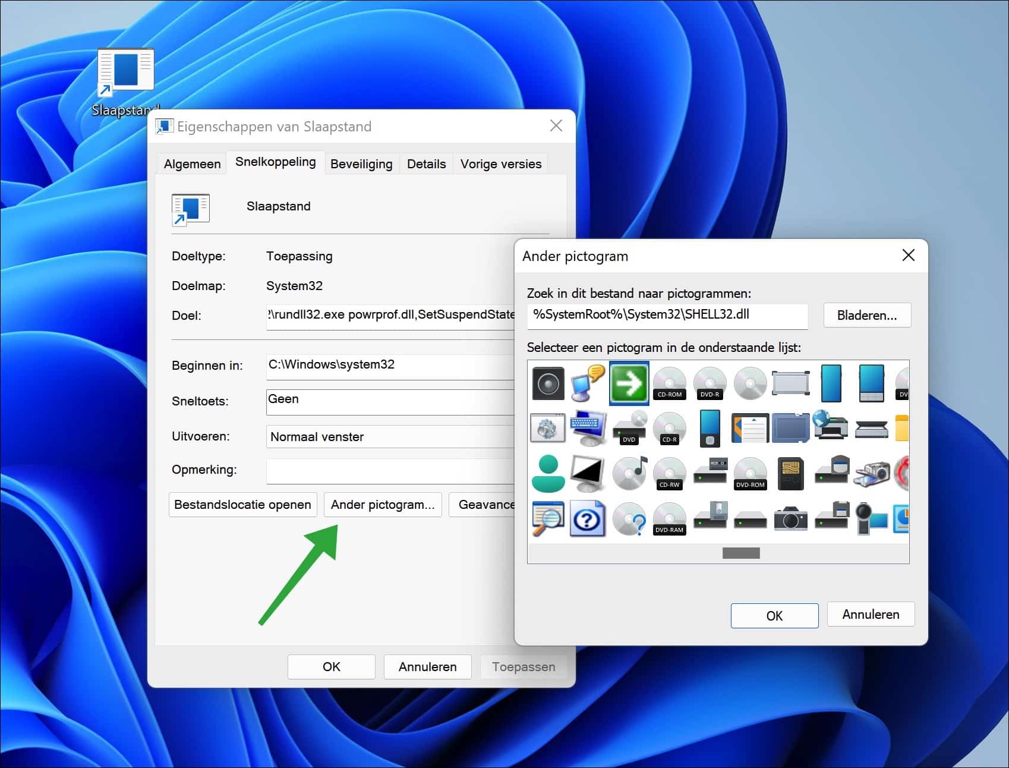Choose the DVD-R disc icon
The height and width of the screenshot is (768, 1009).
point(710,383)
